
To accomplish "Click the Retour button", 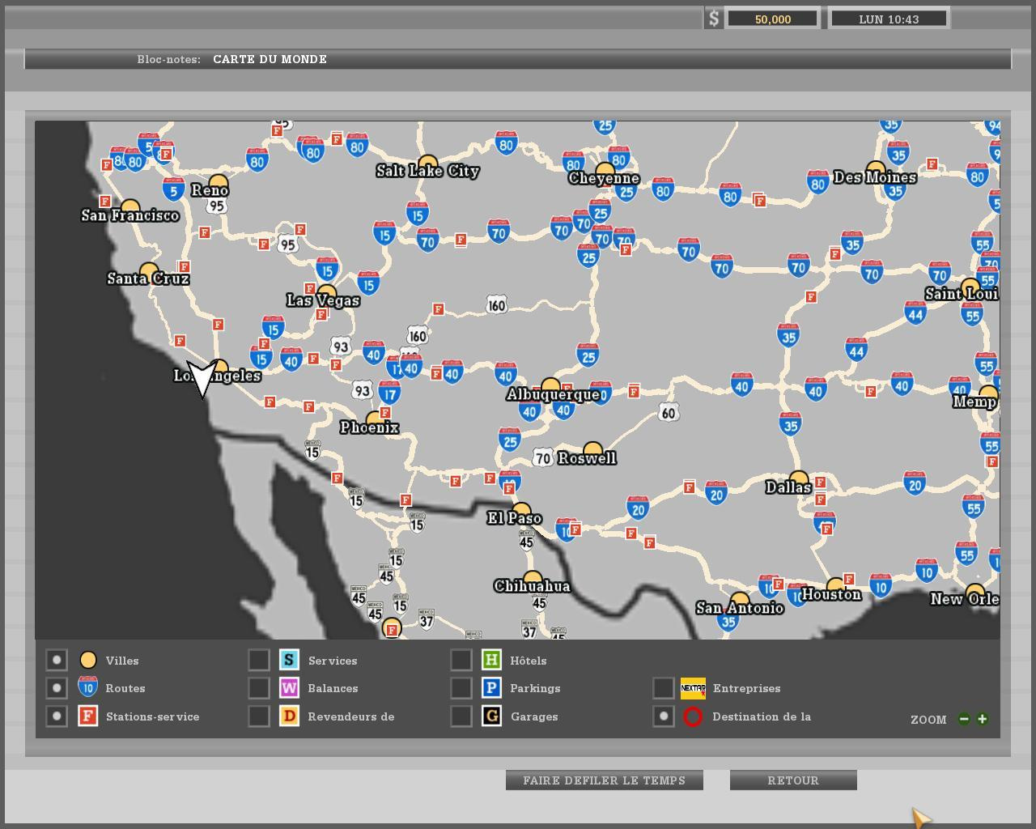I will click(793, 780).
